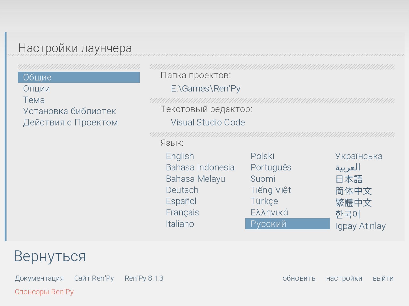The width and height of the screenshot is (409, 306).
Task: Click выйти to quit launcher
Action: click(383, 278)
